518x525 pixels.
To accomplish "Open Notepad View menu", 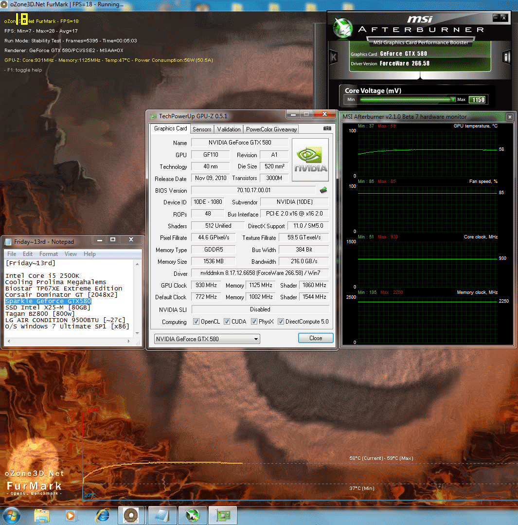I will pyautogui.click(x=71, y=254).
